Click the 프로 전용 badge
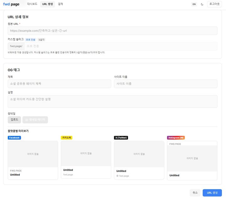The width and height of the screenshot is (226, 198). tap(30, 40)
